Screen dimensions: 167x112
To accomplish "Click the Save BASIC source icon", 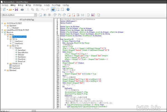I will coord(93,15).
